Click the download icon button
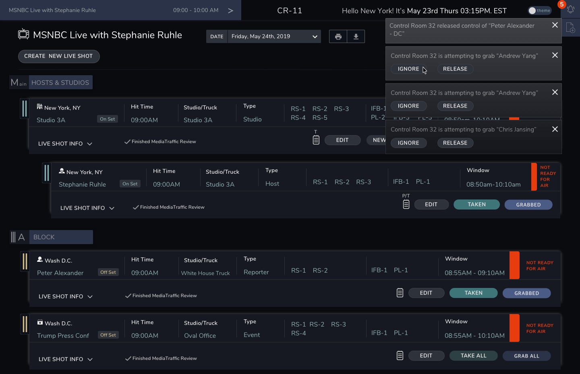This screenshot has height=374, width=580. click(356, 37)
